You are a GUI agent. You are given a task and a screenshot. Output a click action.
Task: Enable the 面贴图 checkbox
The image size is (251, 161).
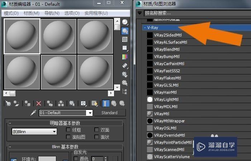pos(68,137)
